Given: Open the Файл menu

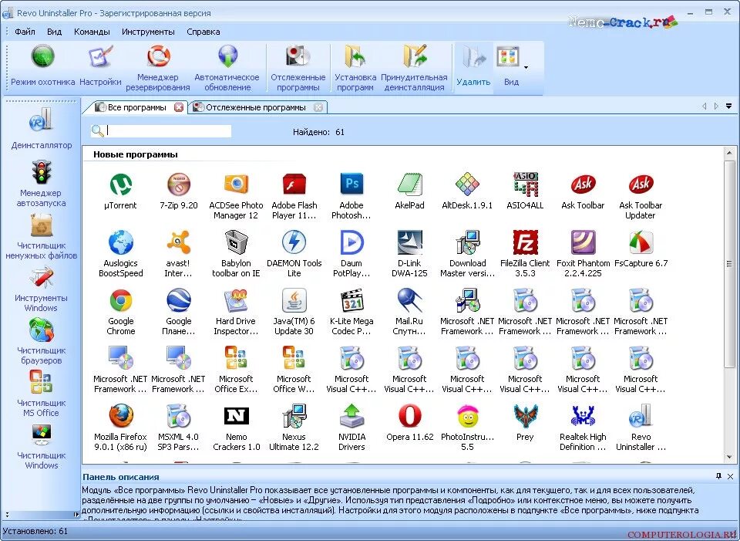Looking at the screenshot, I should point(25,32).
